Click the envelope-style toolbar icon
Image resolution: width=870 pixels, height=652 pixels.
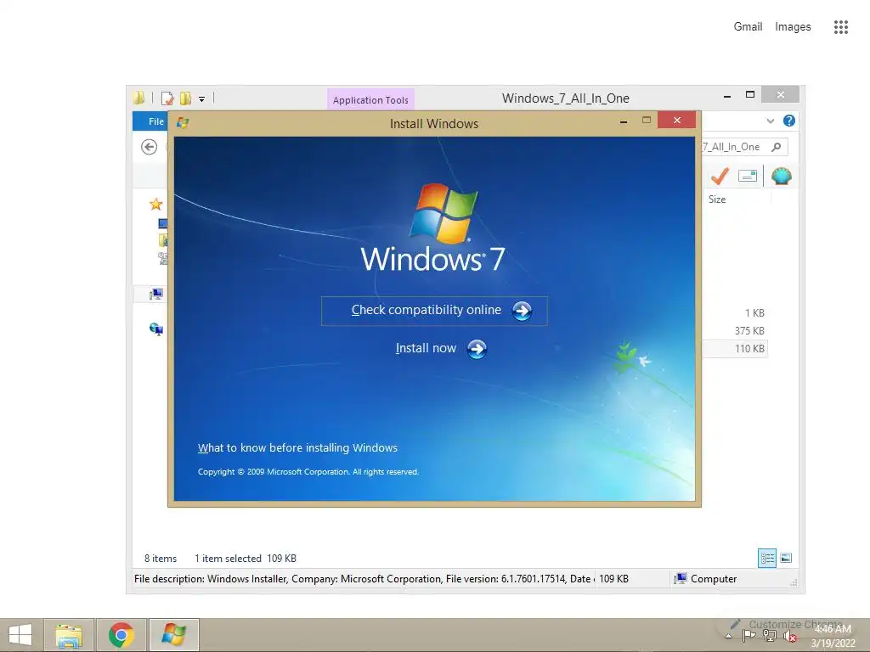point(748,177)
